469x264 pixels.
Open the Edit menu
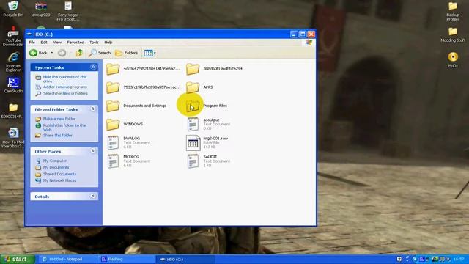[x=44, y=43]
